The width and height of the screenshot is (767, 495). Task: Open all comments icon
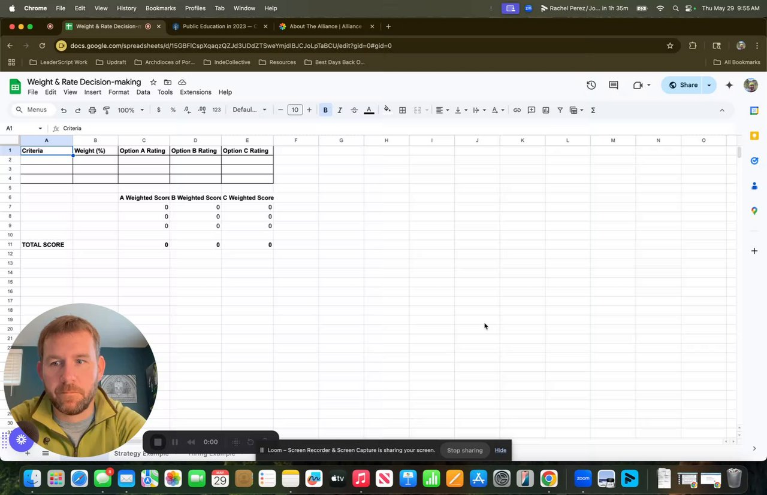pos(614,85)
